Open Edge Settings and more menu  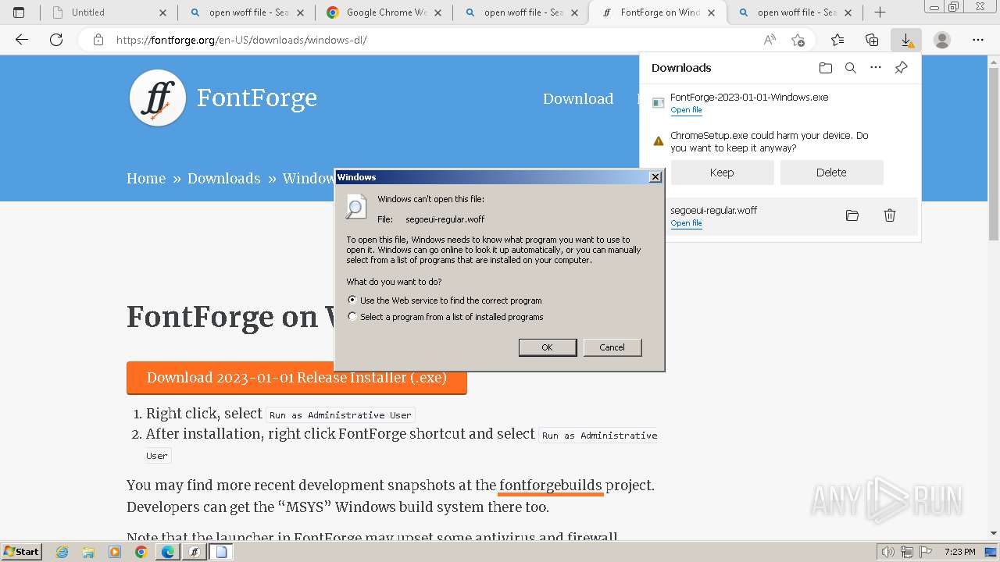(x=978, y=40)
